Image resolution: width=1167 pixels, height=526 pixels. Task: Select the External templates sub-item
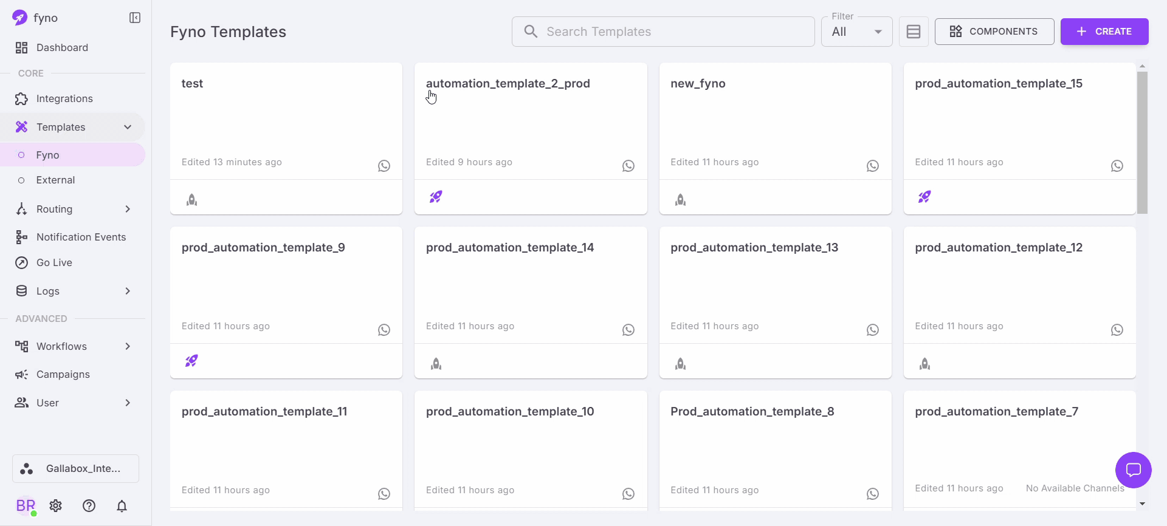click(x=55, y=180)
